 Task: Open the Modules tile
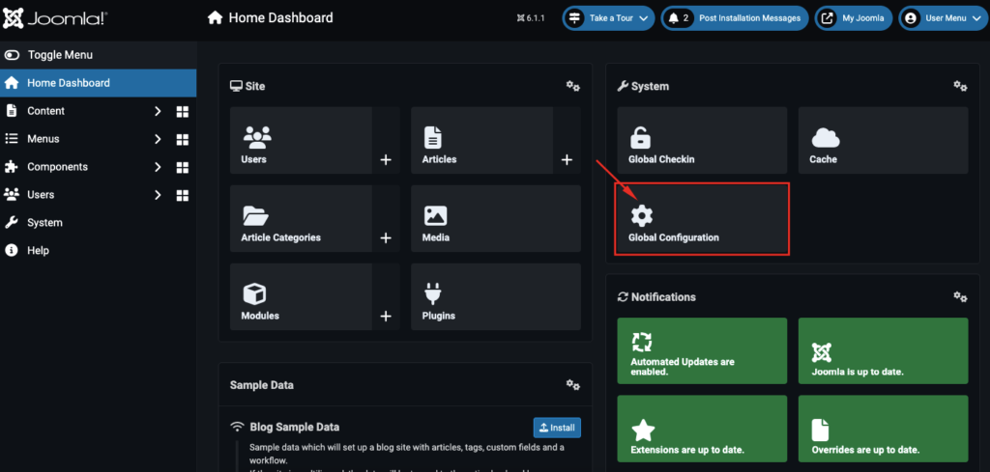(302, 297)
